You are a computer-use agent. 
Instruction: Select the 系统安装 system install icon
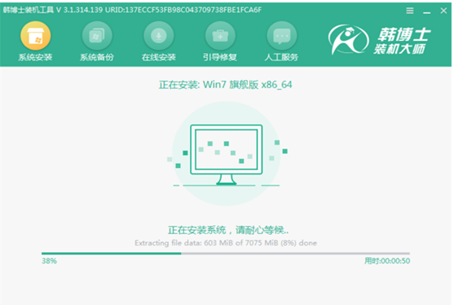pos(35,36)
